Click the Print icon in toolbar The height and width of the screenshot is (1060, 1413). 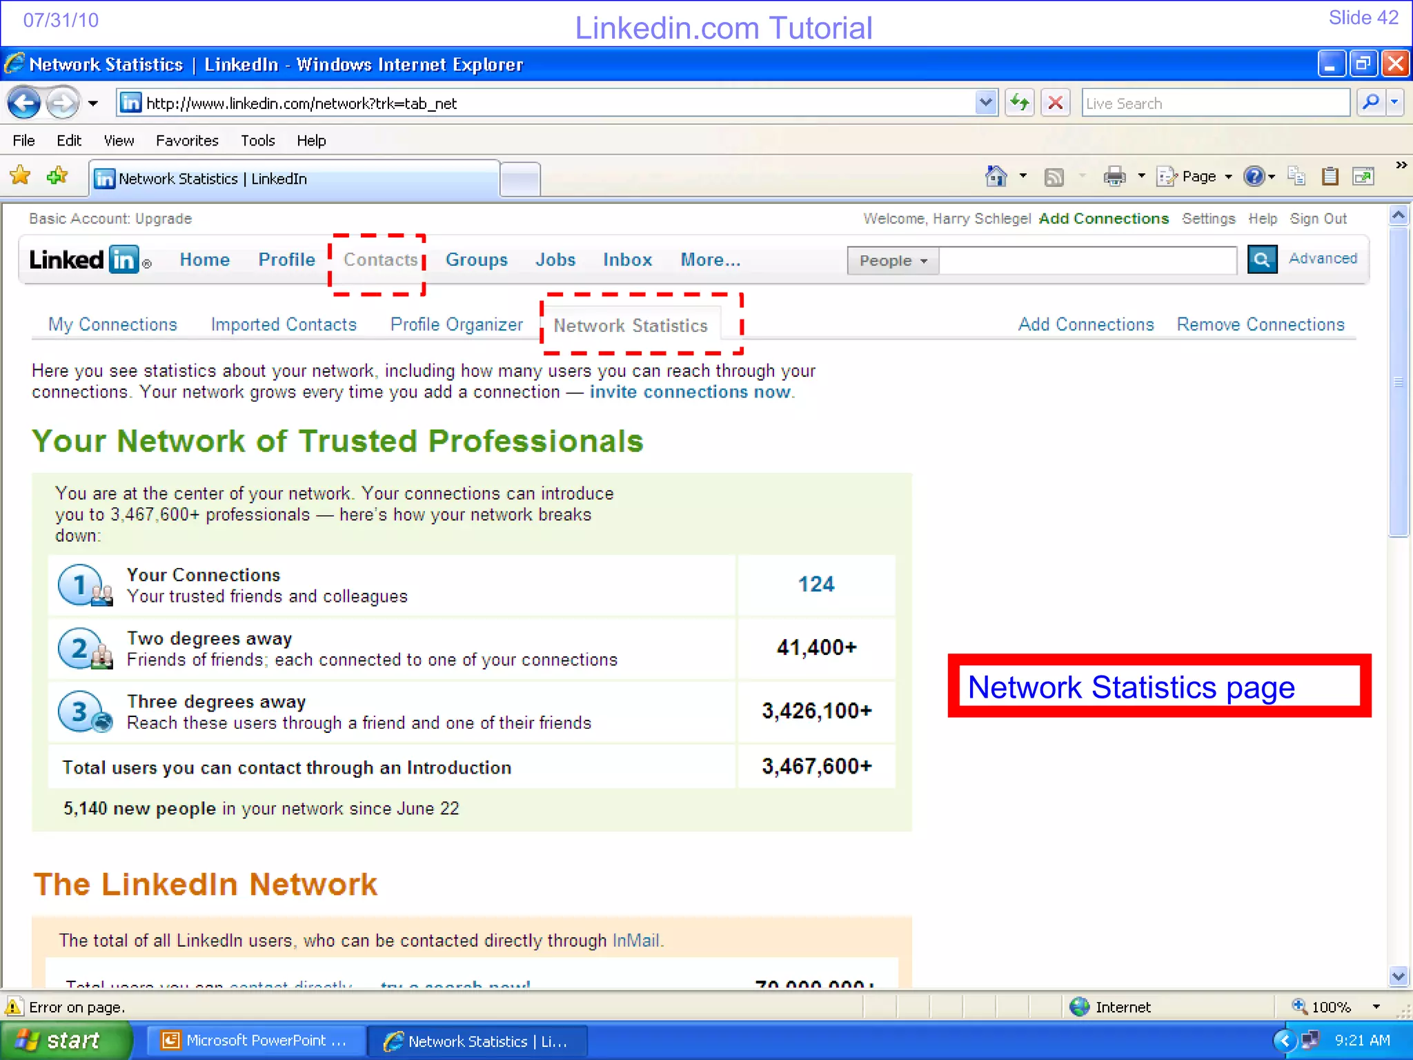click(1114, 177)
